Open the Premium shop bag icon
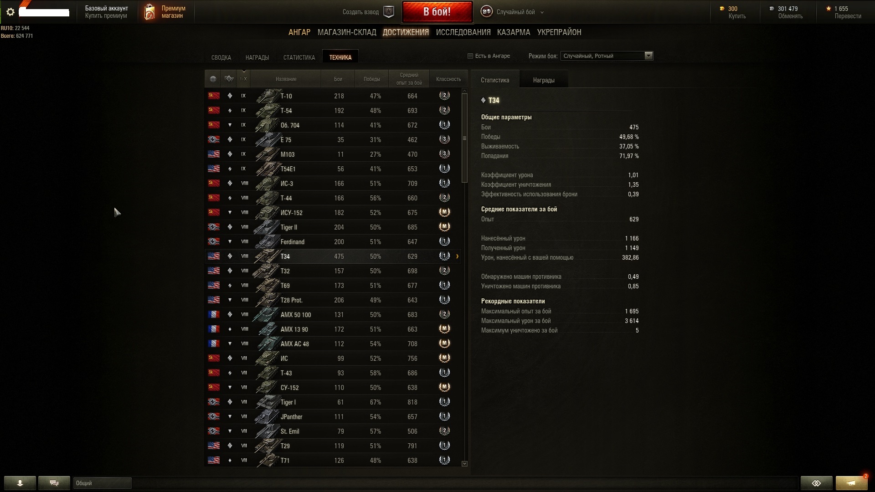This screenshot has height=492, width=875. [x=149, y=12]
